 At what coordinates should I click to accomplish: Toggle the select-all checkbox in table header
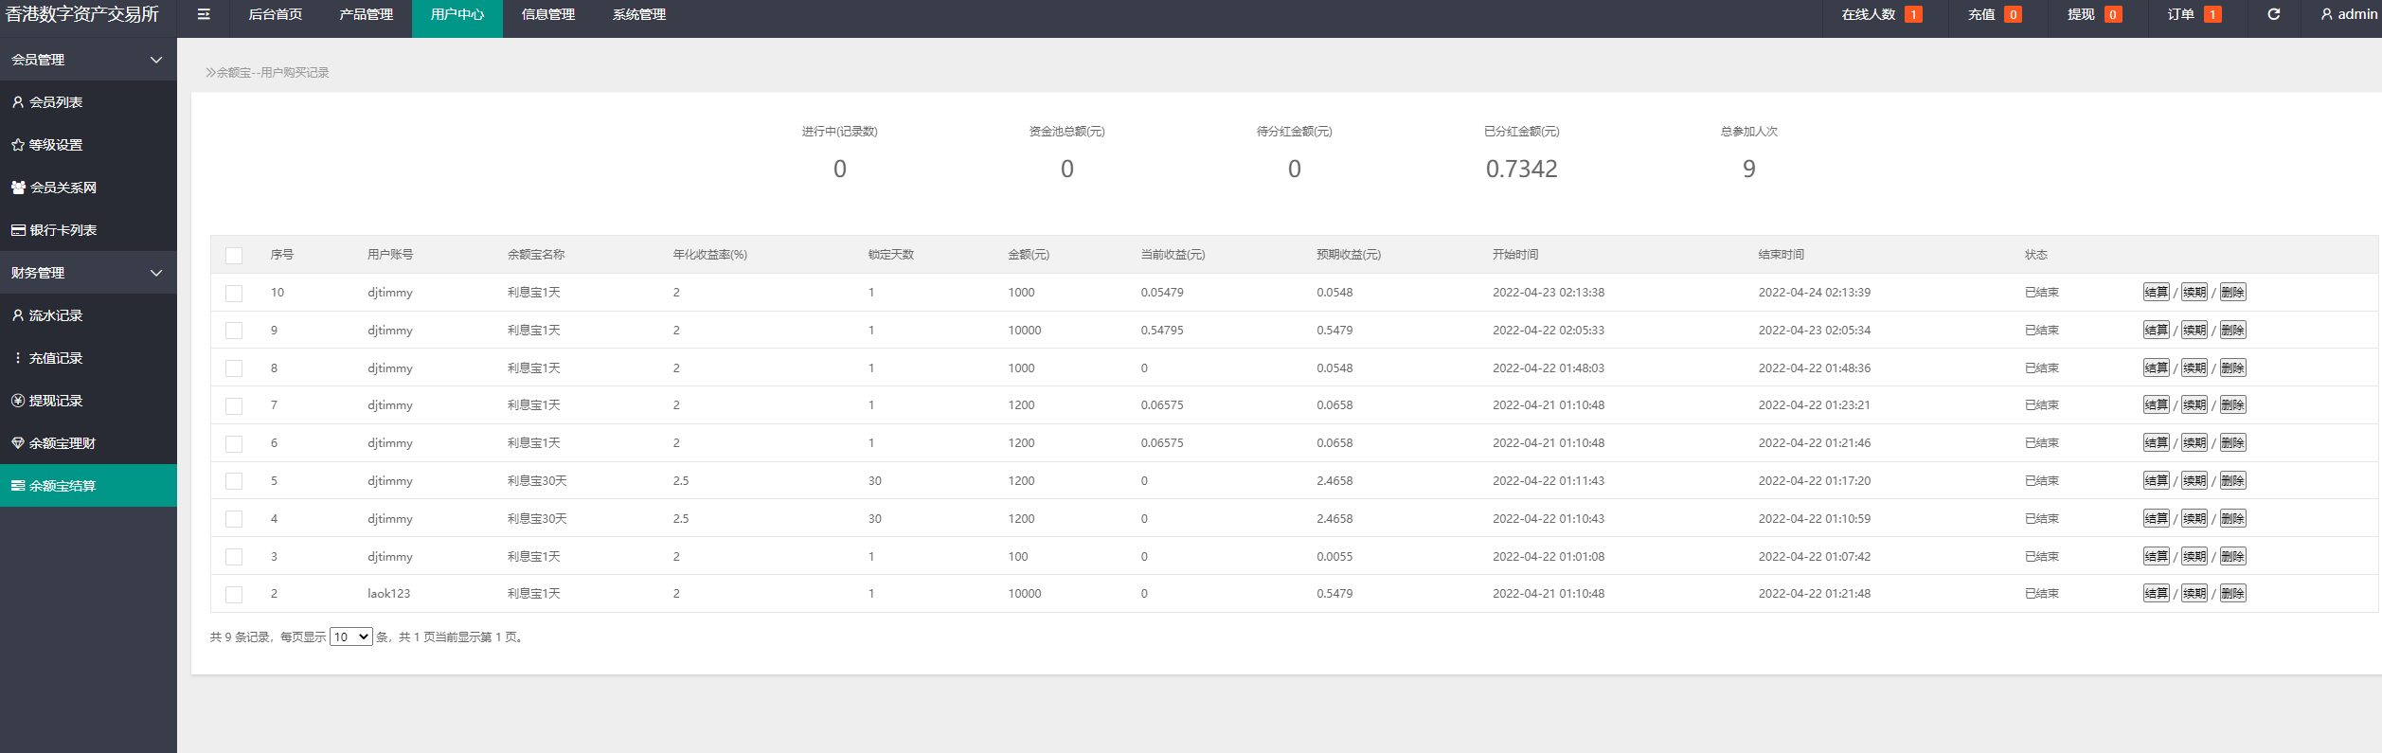click(x=234, y=256)
